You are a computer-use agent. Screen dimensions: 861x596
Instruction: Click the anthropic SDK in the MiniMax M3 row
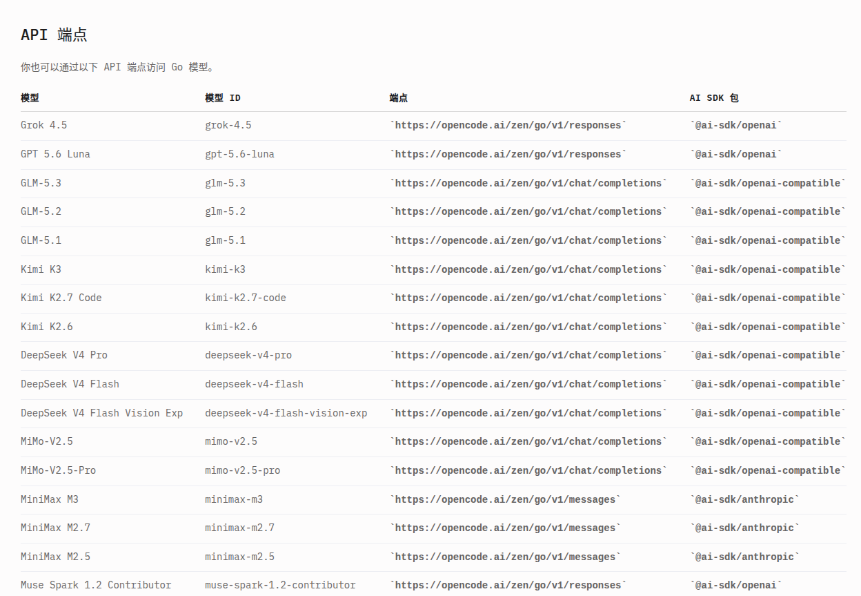point(745,499)
